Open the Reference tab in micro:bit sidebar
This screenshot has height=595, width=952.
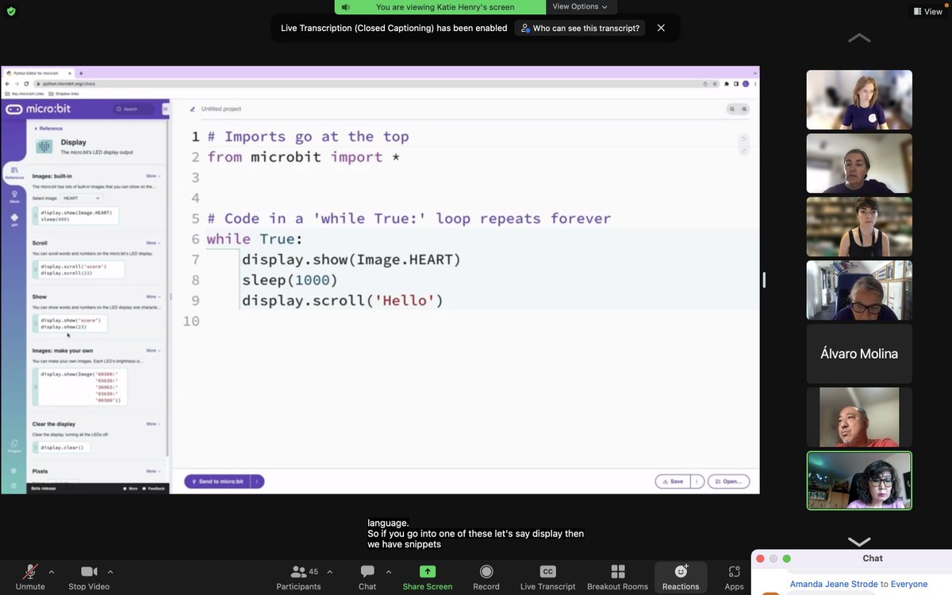14,172
